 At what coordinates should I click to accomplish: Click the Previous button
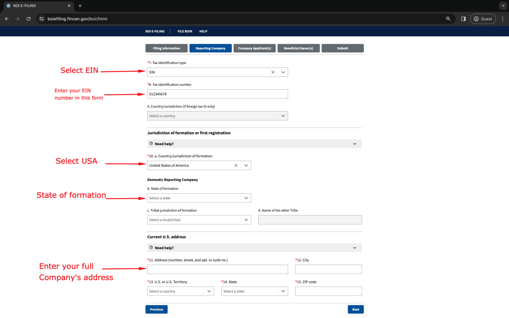pos(156,309)
